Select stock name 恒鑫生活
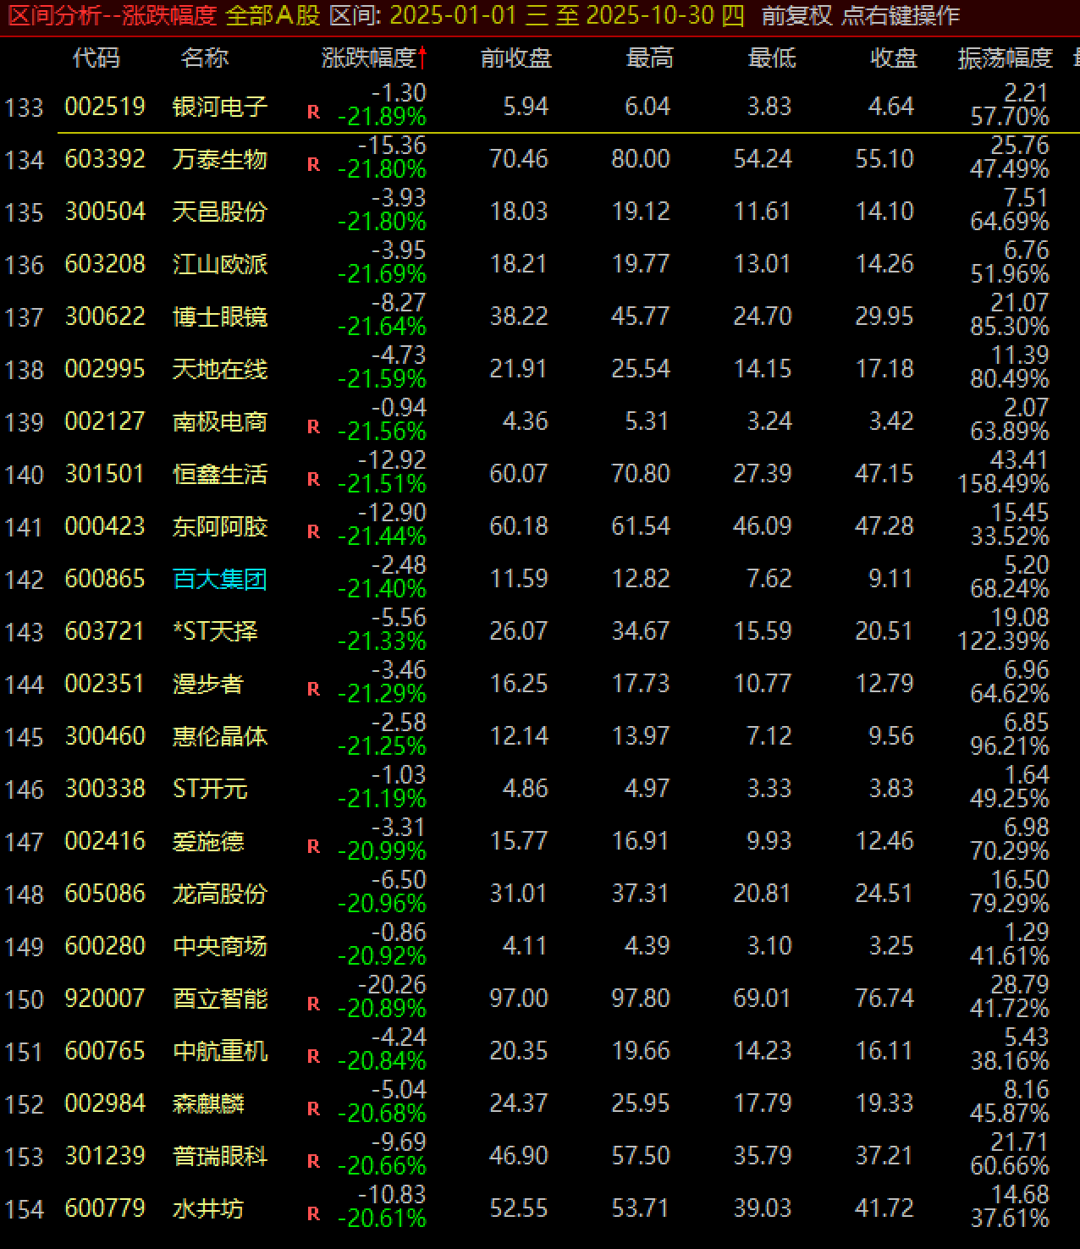The height and width of the screenshot is (1249, 1080). 220,474
